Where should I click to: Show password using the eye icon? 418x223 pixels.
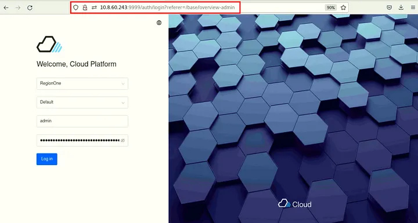122,141
